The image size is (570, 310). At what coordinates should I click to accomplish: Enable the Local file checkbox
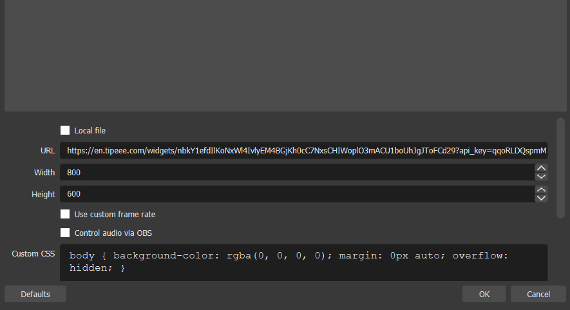click(x=65, y=130)
